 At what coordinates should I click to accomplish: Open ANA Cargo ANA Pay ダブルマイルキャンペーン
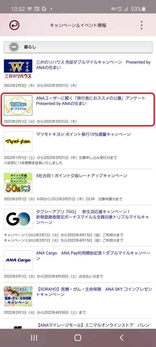[x=93, y=256]
